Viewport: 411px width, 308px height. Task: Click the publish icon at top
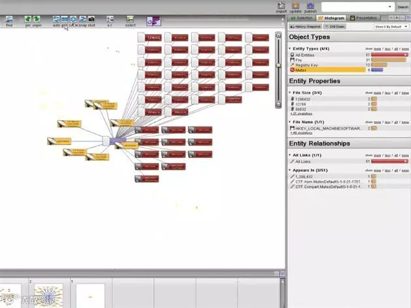coord(311,5)
